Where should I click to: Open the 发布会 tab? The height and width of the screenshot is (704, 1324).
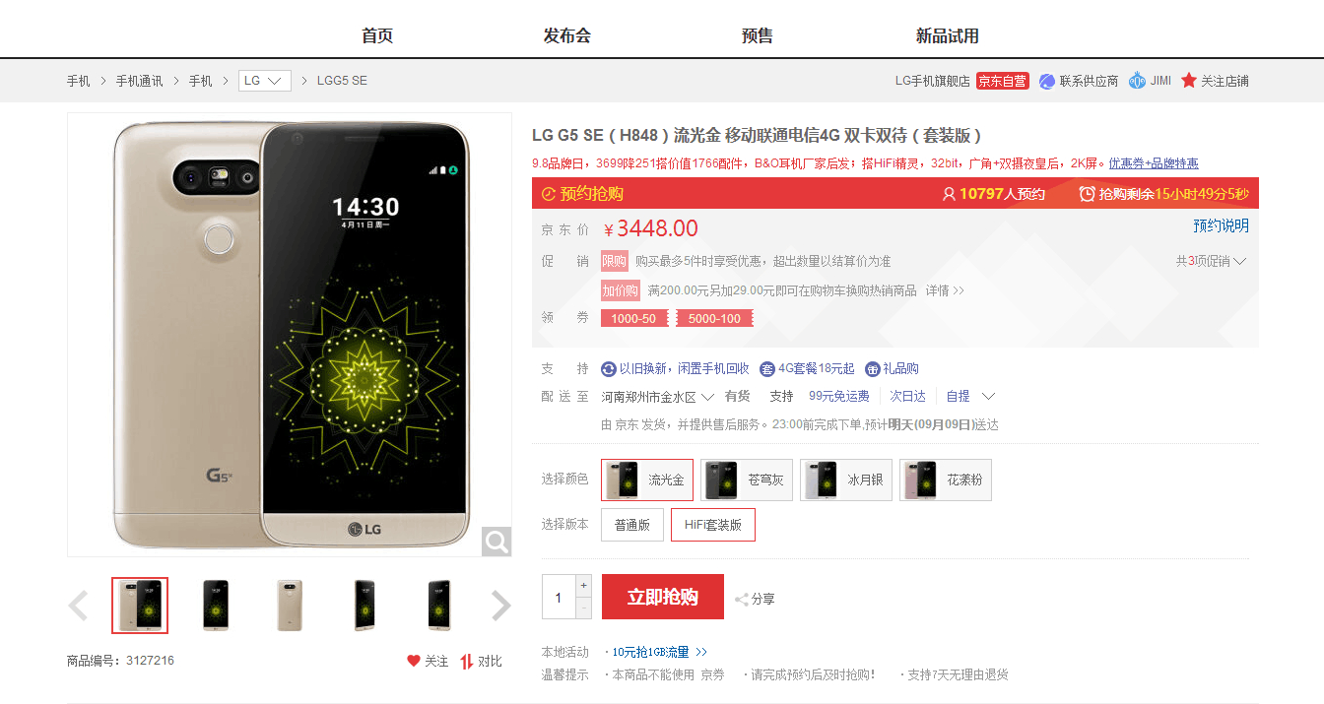567,36
